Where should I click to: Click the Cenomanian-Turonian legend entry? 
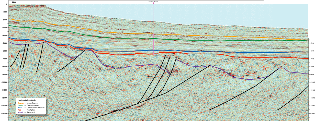point(36,107)
